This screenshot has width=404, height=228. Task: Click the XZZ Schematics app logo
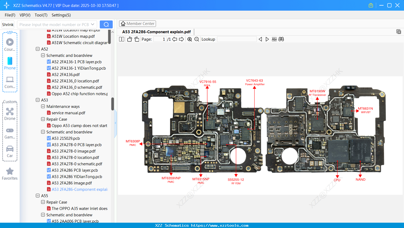coord(7,5)
